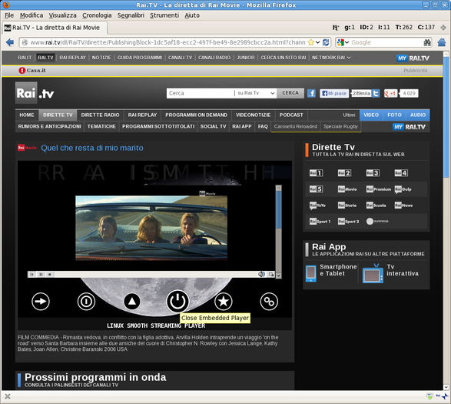Screen dimensions: 451x404
Task: Select Rai Movie in Dirette Tv grid
Action: pos(347,189)
